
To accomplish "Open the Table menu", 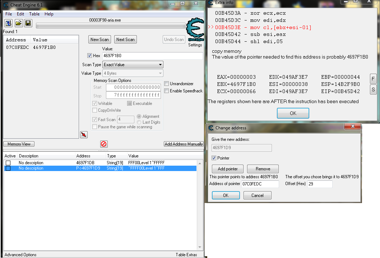I will [x=34, y=14].
